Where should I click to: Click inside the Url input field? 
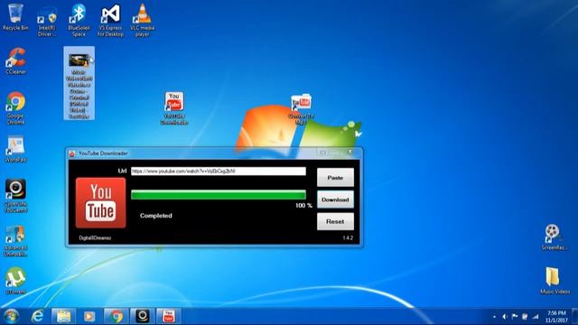click(219, 172)
